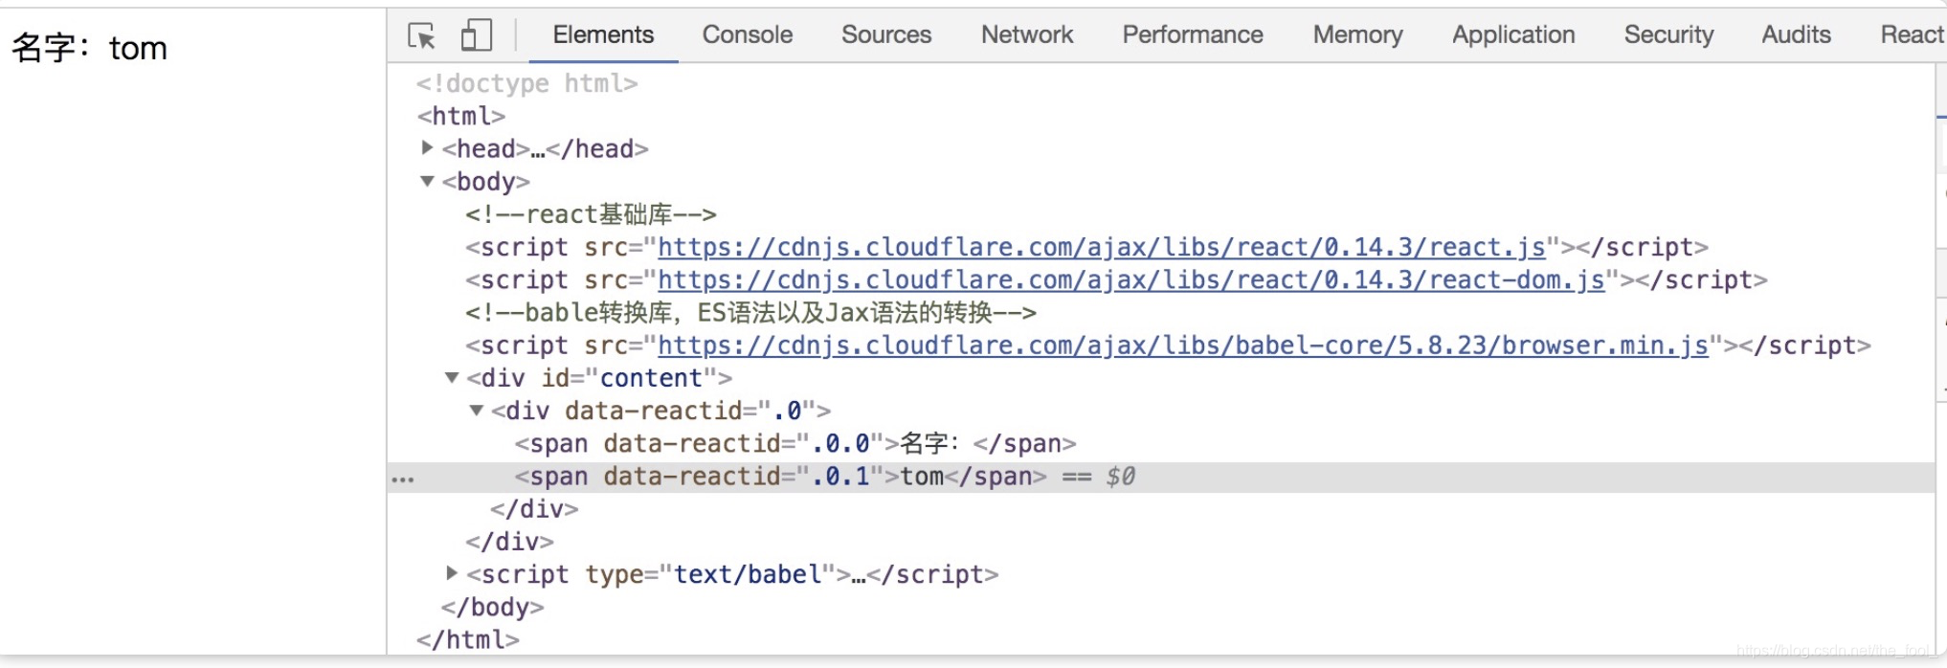Open the Memory tab

[x=1357, y=35]
